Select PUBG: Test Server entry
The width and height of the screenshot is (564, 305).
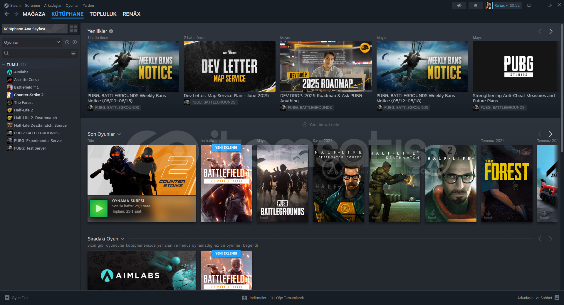[x=30, y=148]
